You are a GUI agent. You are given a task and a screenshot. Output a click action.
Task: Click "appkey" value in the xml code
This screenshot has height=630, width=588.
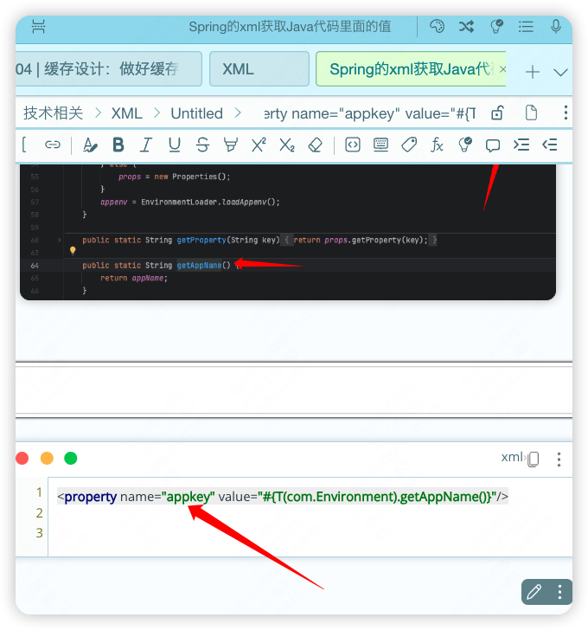[x=189, y=497]
